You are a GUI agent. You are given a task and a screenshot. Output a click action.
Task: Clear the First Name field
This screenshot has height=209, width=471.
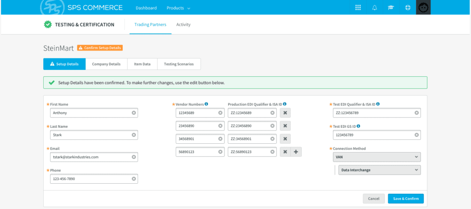tap(134, 113)
